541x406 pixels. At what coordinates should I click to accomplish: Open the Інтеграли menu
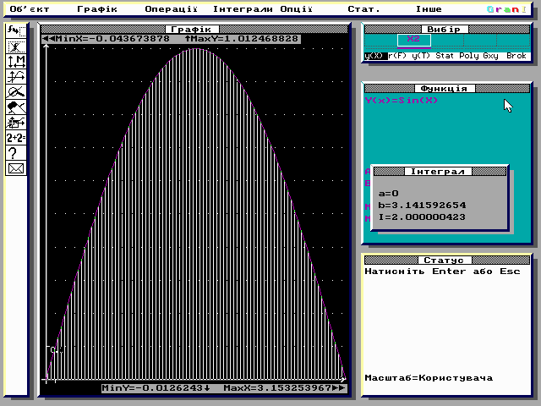243,9
